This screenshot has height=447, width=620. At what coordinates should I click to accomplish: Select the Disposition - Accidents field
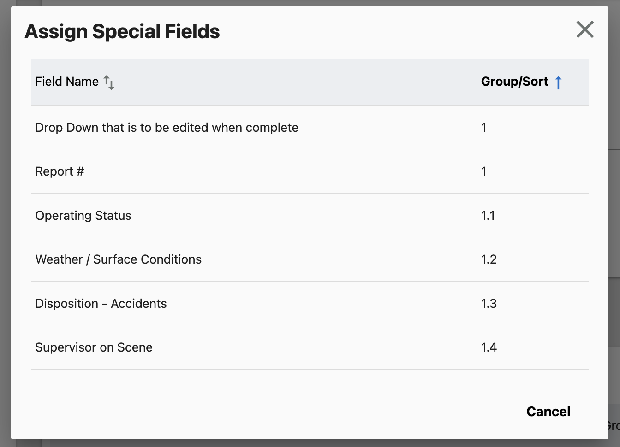click(101, 304)
